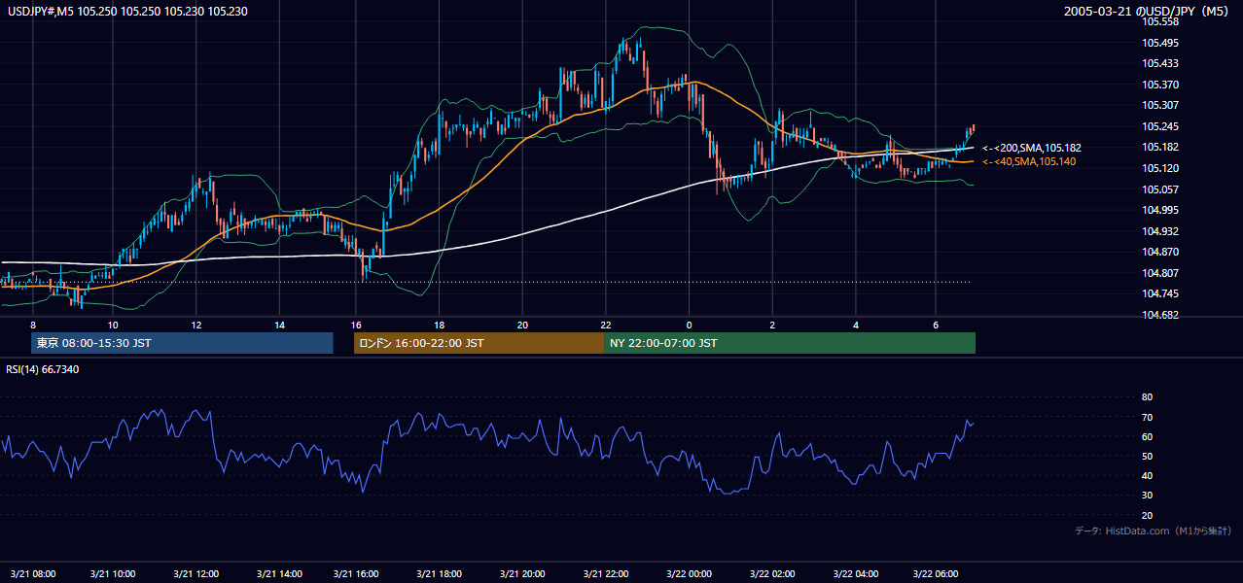This screenshot has height=583, width=1243.
Task: Click the 200 SMA 105.182 label
Action: 1030,148
